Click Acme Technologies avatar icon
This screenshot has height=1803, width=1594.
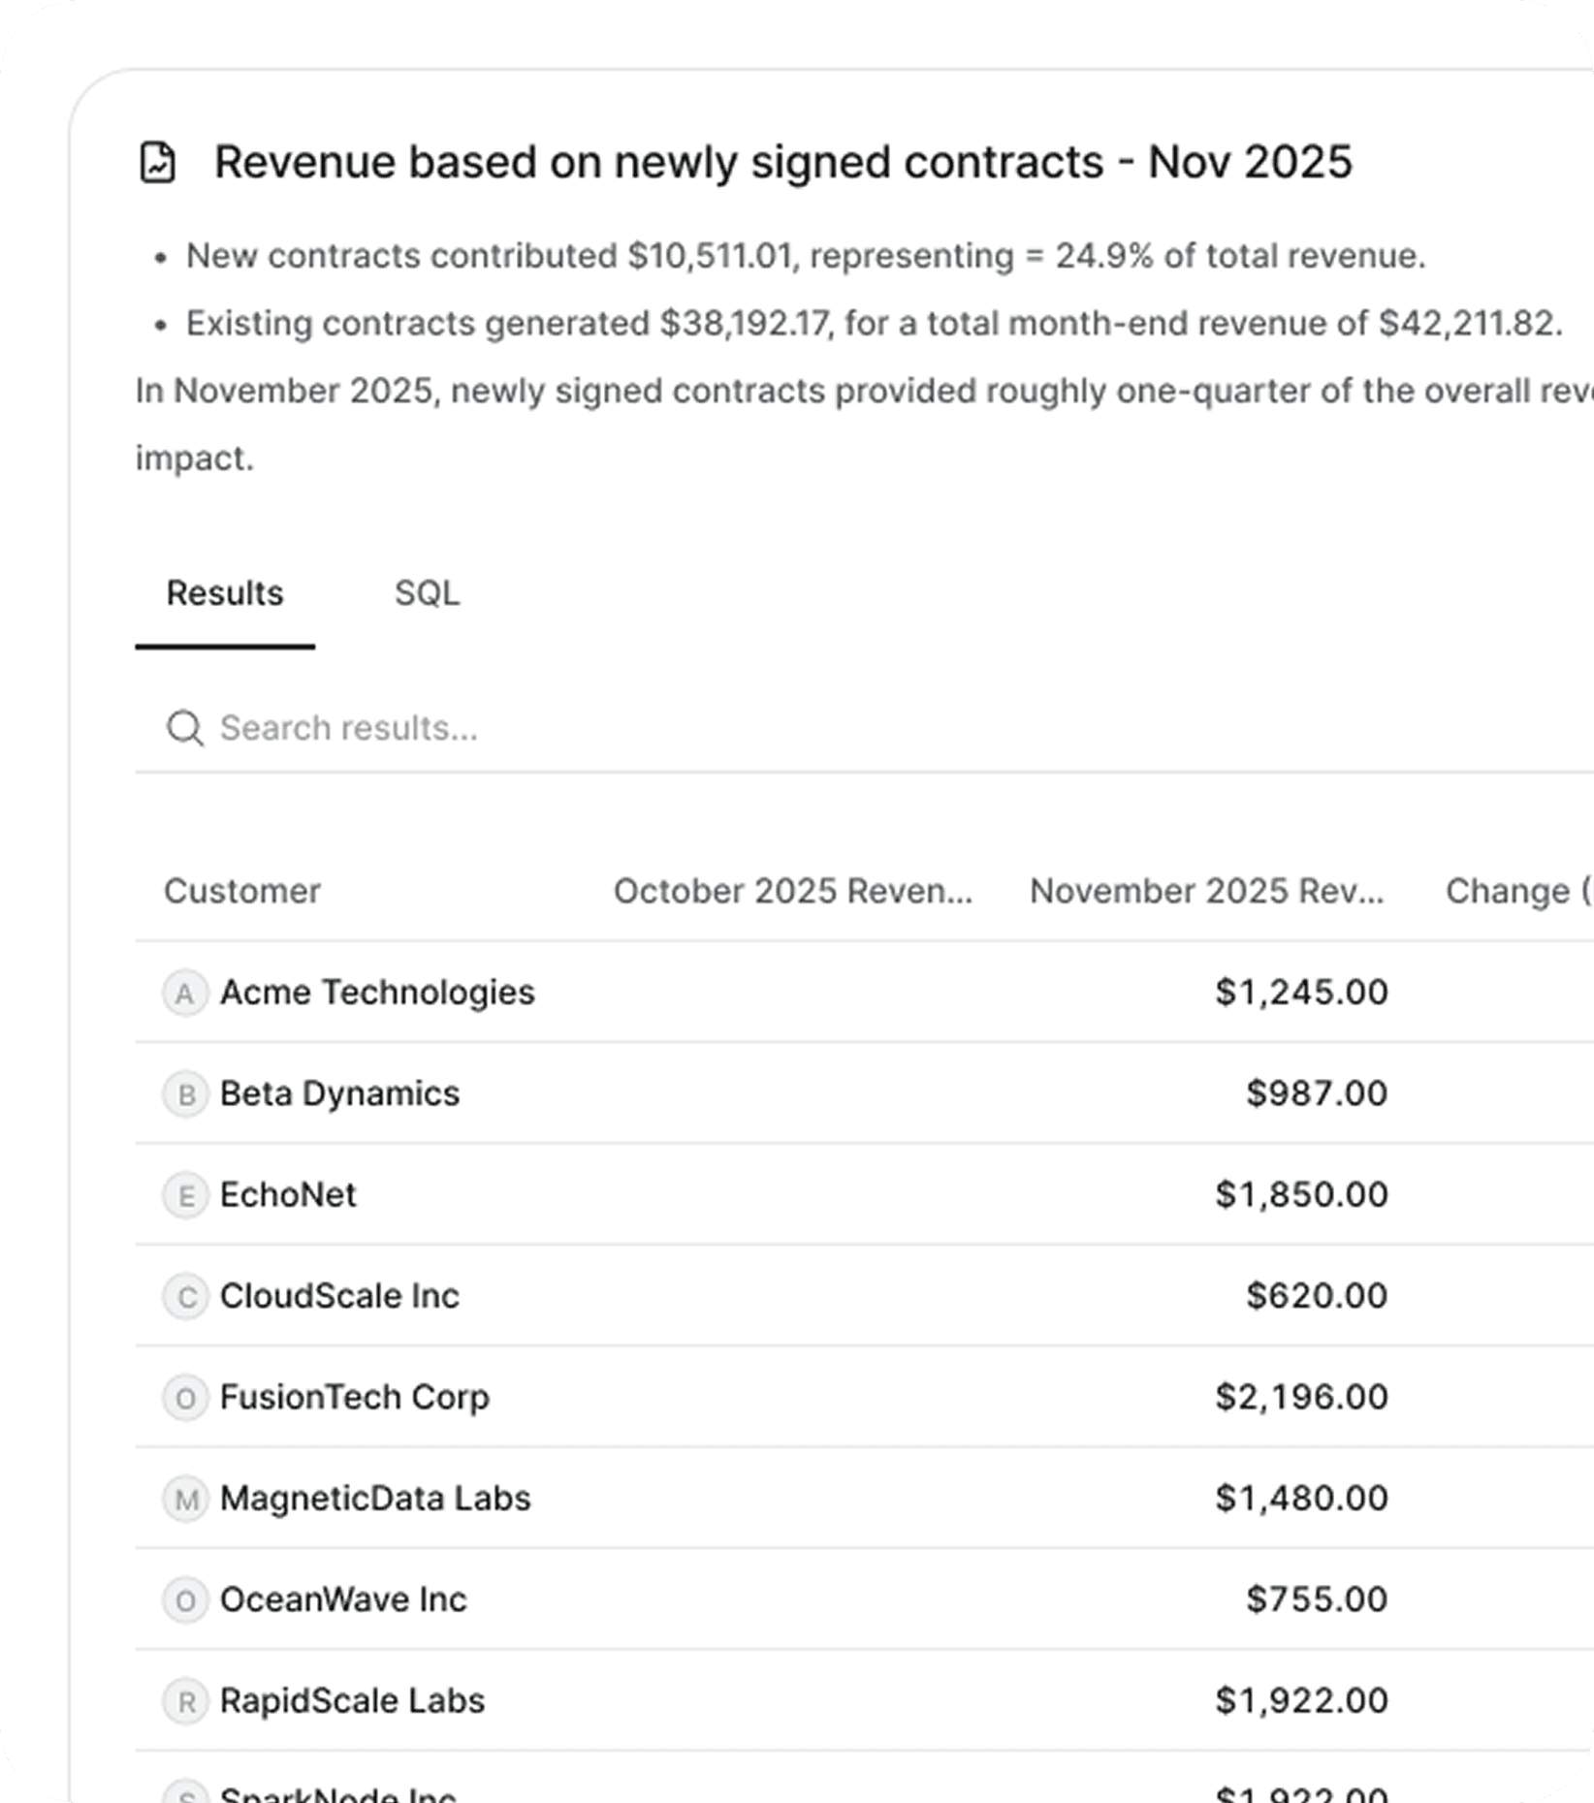pyautogui.click(x=185, y=994)
